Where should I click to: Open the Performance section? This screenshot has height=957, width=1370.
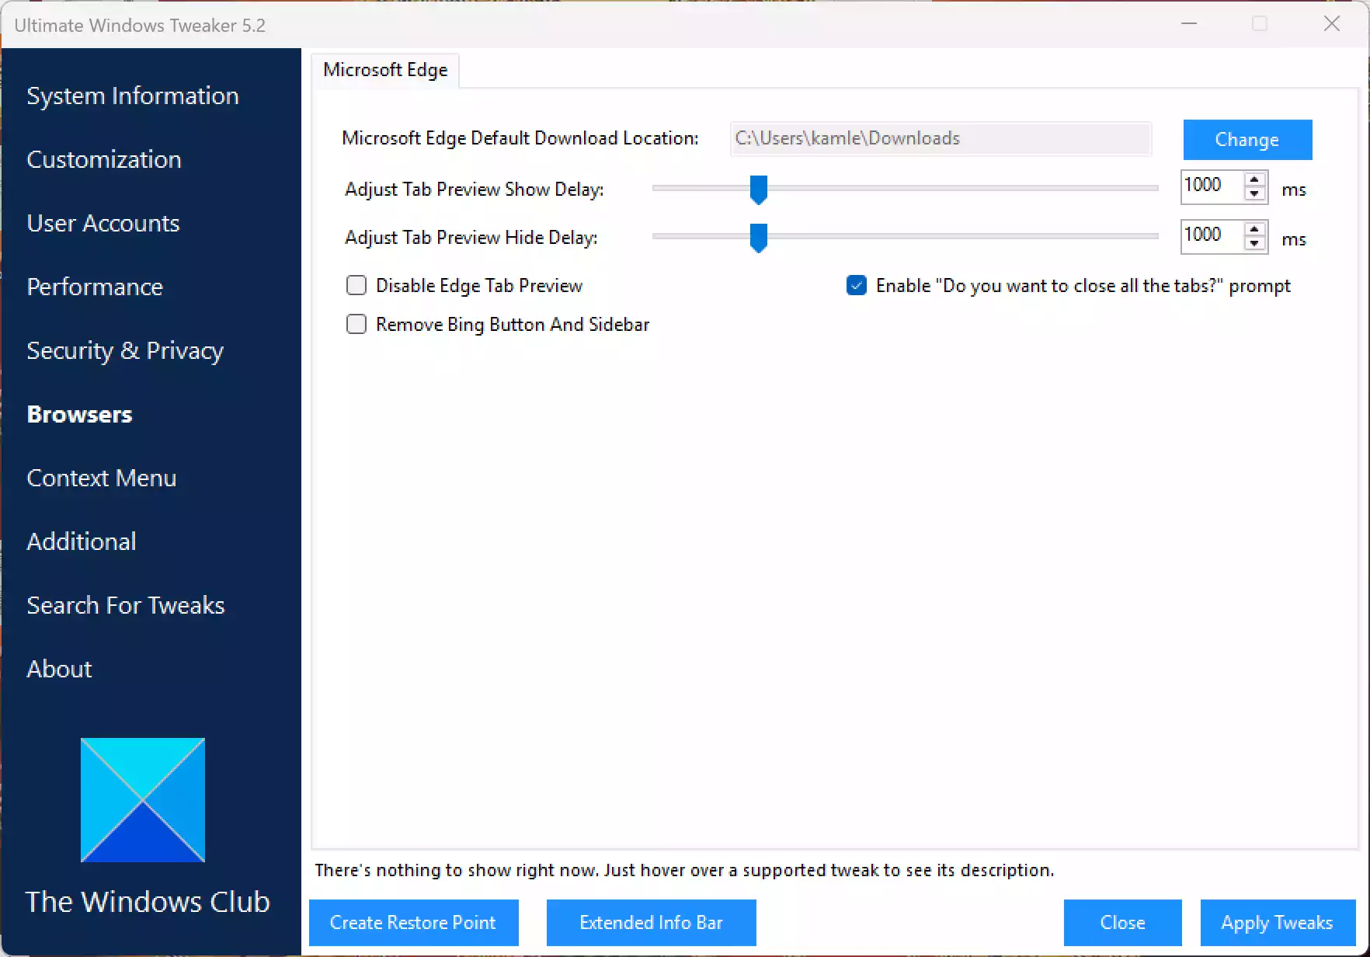tap(95, 287)
